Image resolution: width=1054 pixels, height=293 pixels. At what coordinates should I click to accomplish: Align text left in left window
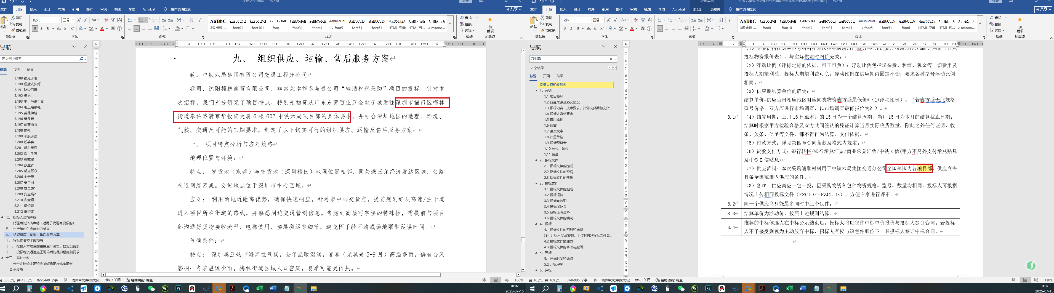click(130, 29)
